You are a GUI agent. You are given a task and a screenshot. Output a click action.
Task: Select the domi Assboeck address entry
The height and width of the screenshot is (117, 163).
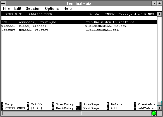[x=79, y=22]
